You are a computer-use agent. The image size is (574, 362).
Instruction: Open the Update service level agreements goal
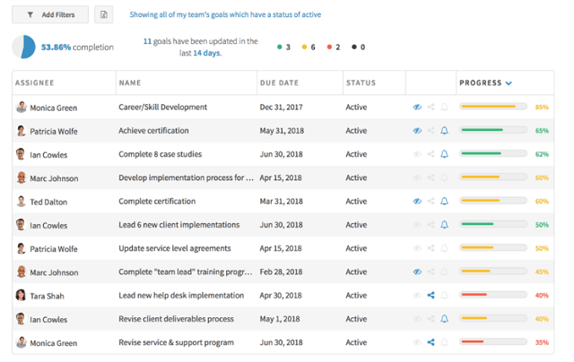pos(175,248)
